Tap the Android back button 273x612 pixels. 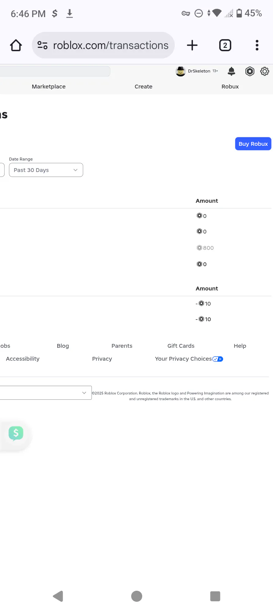click(58, 596)
